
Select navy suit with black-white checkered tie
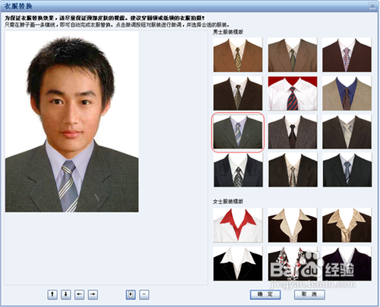coord(238,170)
